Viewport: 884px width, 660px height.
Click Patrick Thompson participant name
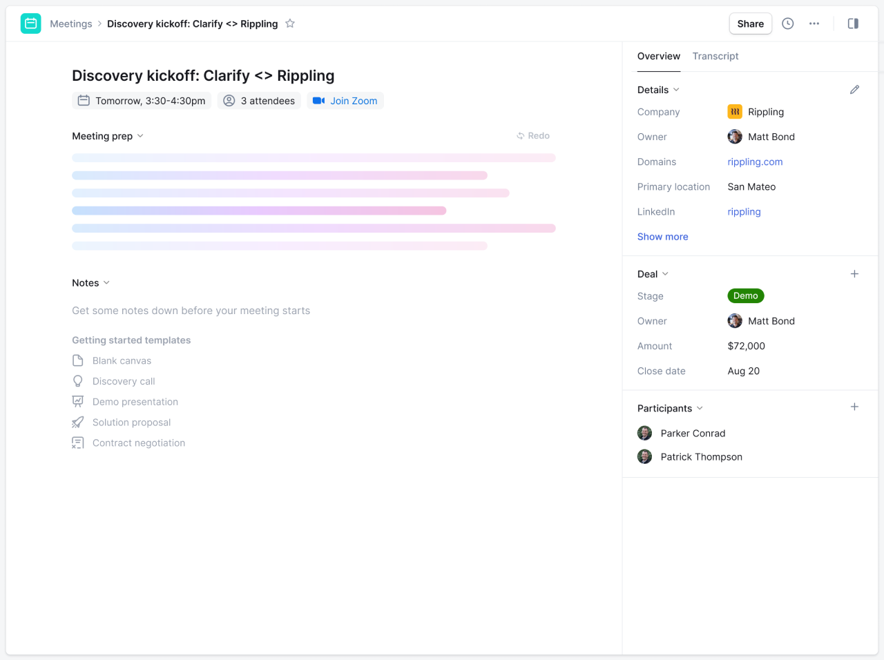(702, 457)
